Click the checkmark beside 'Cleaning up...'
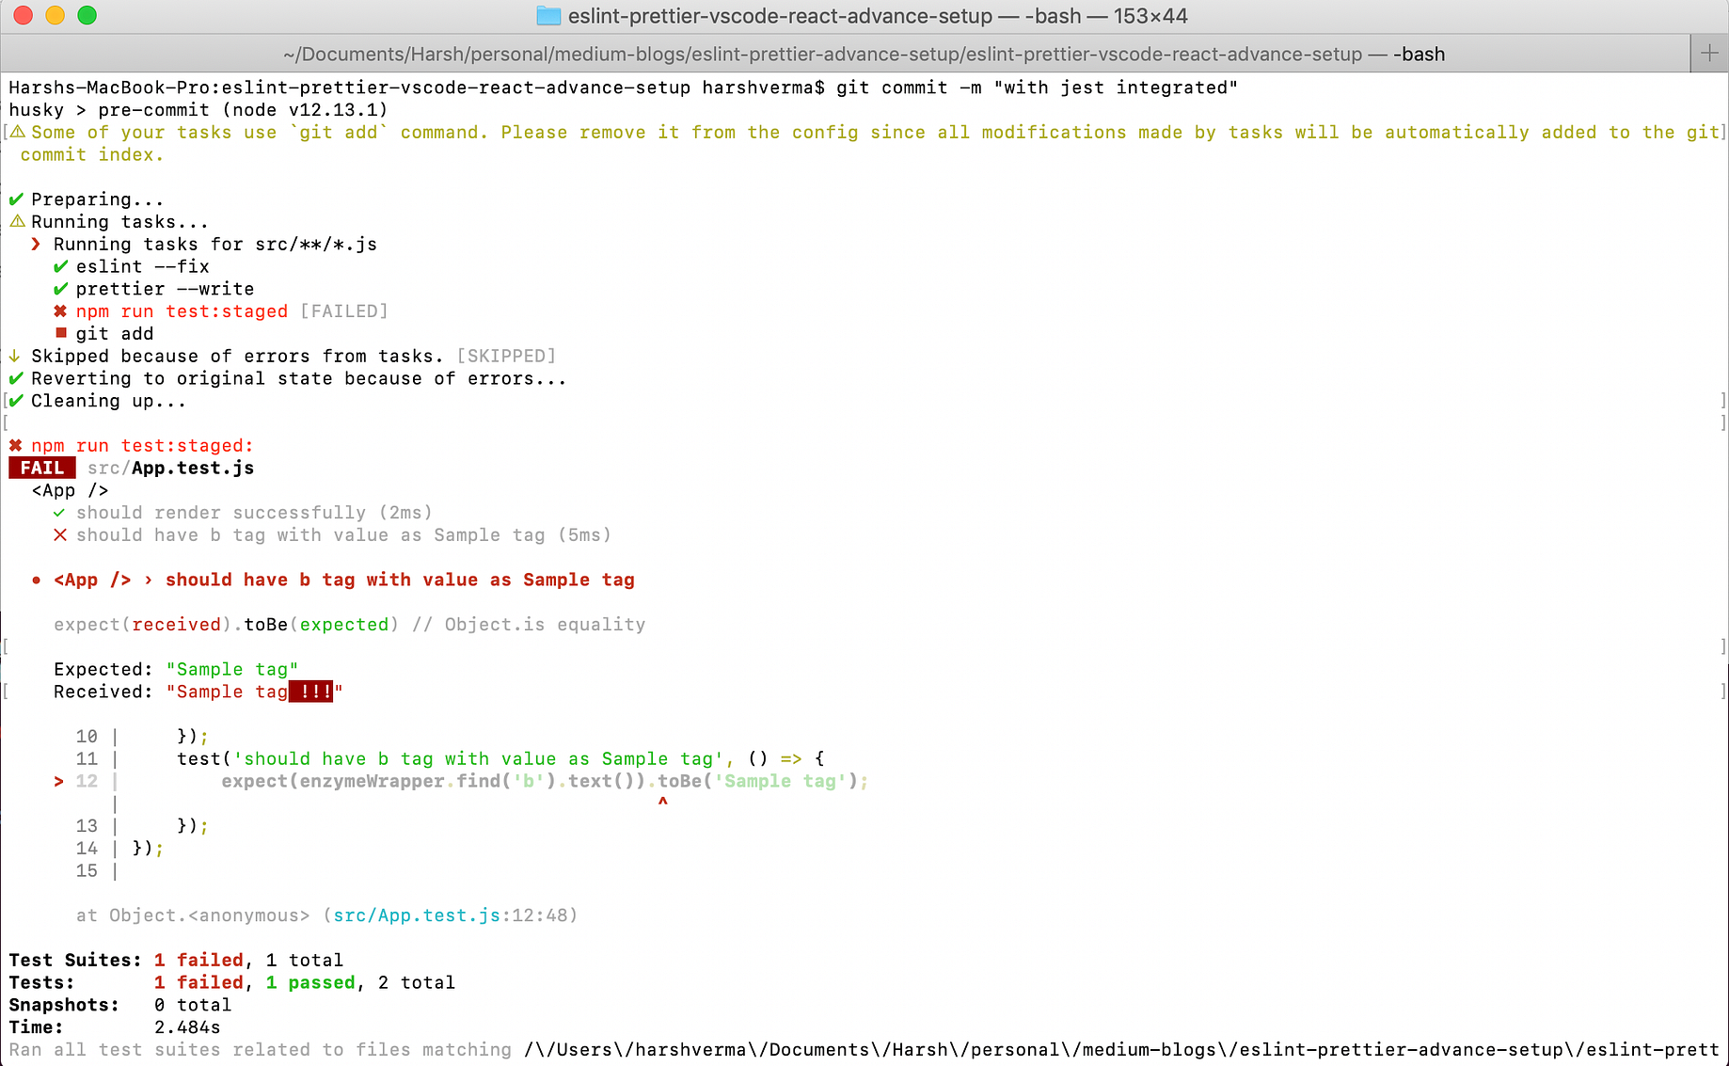The width and height of the screenshot is (1729, 1066). click(x=16, y=401)
